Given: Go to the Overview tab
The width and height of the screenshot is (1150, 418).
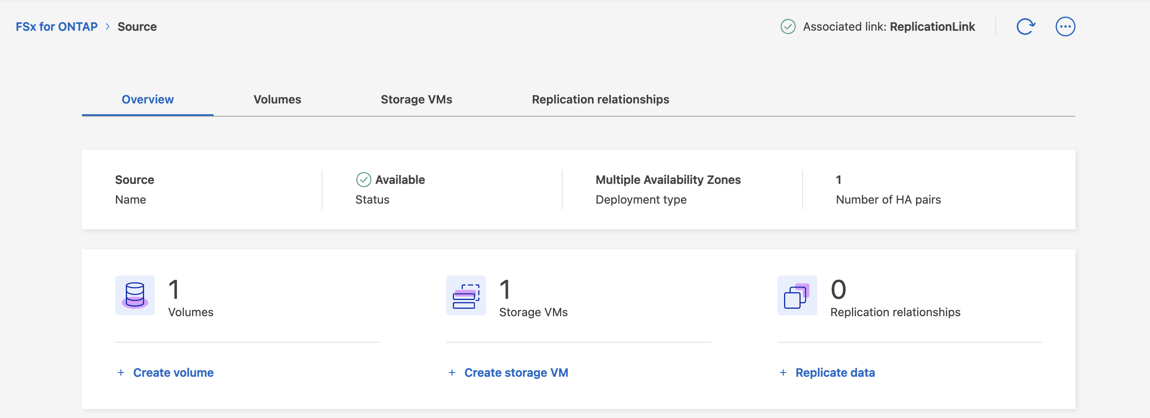Looking at the screenshot, I should point(148,99).
